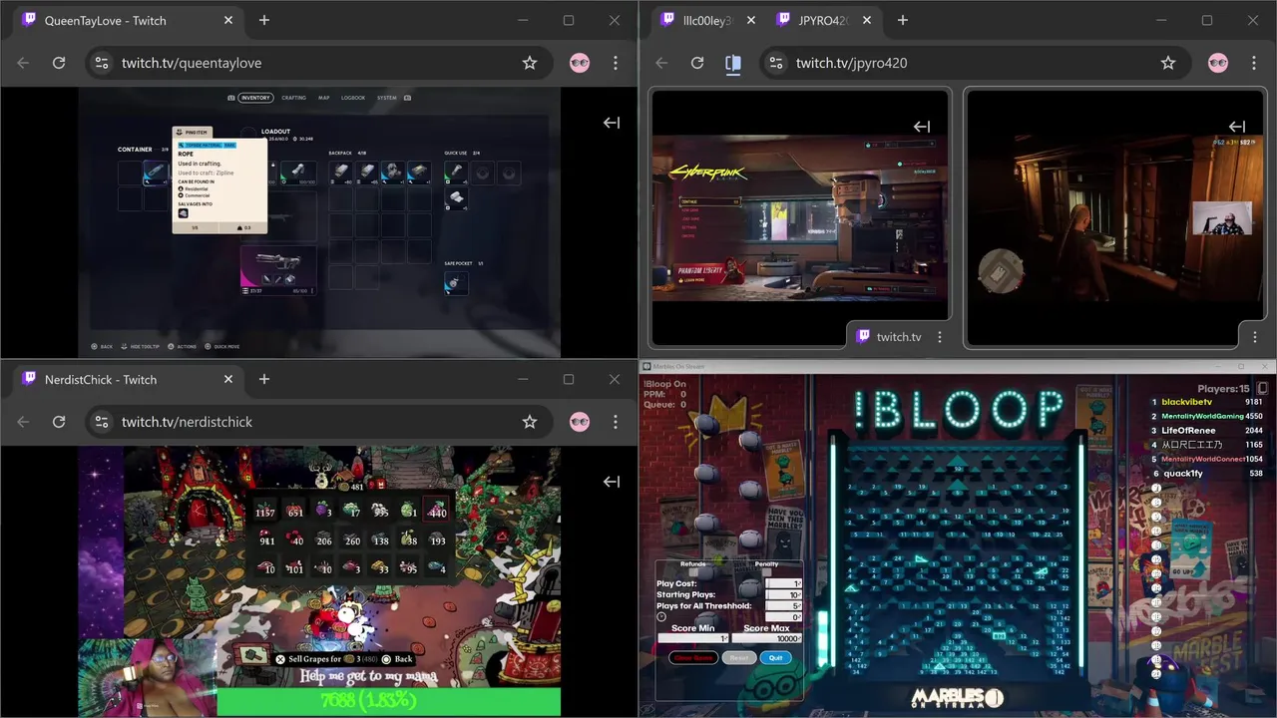The width and height of the screenshot is (1277, 718).
Task: Bookmark the twitch.tv/nerdistchick page with the star
Action: point(530,422)
